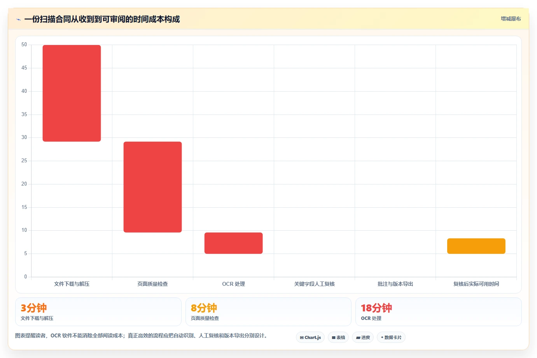
Task: Select the red OCR 处理 waterfall bar
Action: pyautogui.click(x=234, y=243)
